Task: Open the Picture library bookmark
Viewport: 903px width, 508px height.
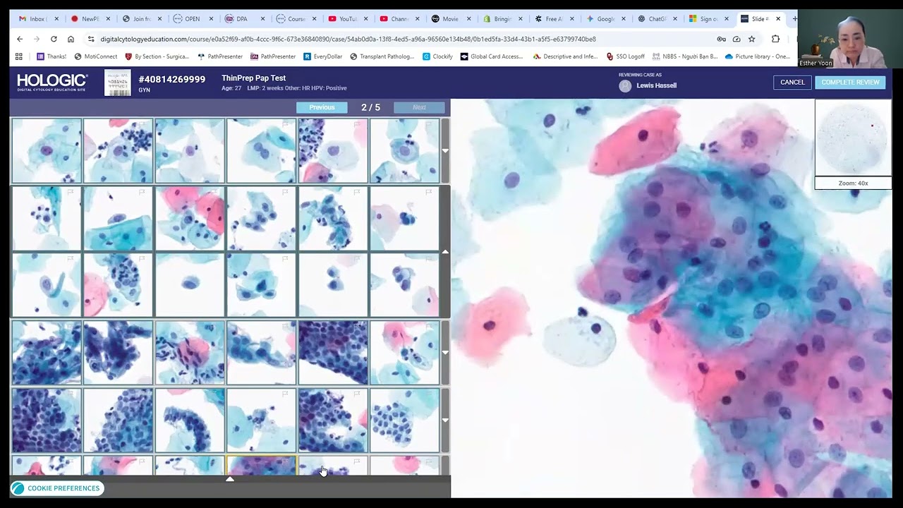Action: [x=758, y=56]
